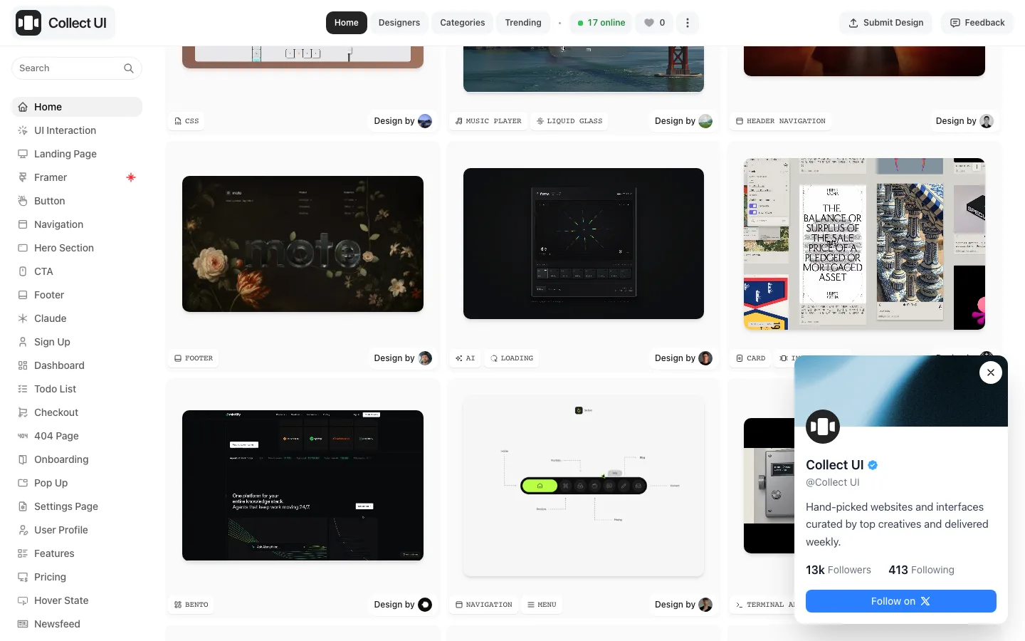
Task: Click the designer avatar on the Header Navigation card
Action: click(987, 121)
